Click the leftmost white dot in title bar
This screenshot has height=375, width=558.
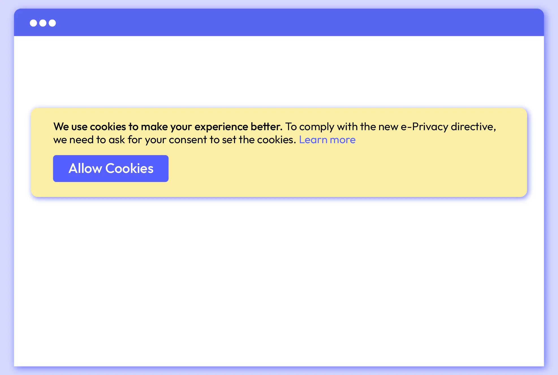33,23
